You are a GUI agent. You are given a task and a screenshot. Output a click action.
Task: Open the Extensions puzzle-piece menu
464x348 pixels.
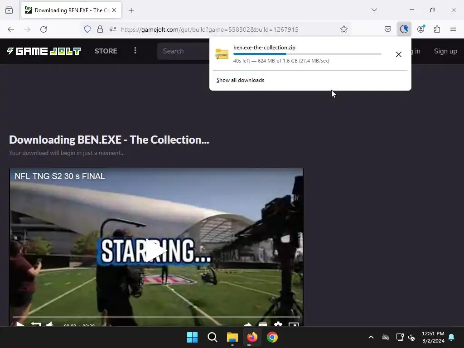[x=437, y=29]
